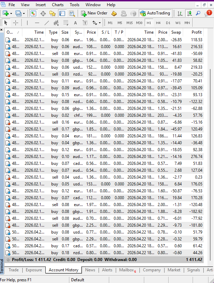214x283 pixels.
Task: Sort by the Type column header
Action: tap(52, 32)
